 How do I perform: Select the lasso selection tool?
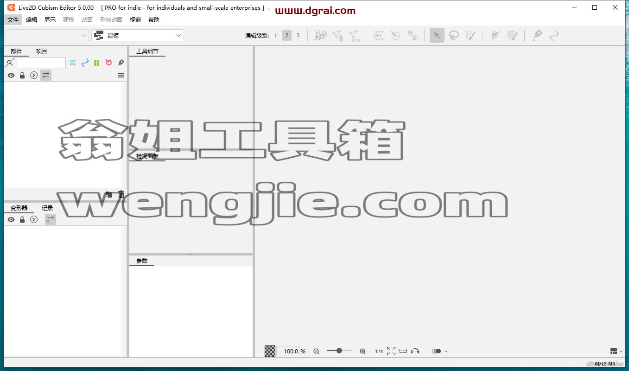click(x=454, y=35)
